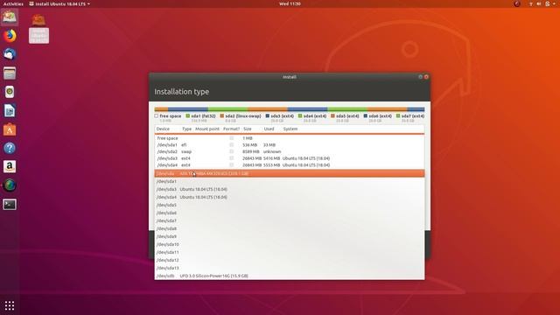Choose /dev/sda12 in the device list

coord(290,260)
